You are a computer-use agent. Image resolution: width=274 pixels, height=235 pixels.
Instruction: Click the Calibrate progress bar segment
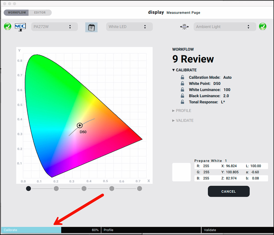coord(51,230)
